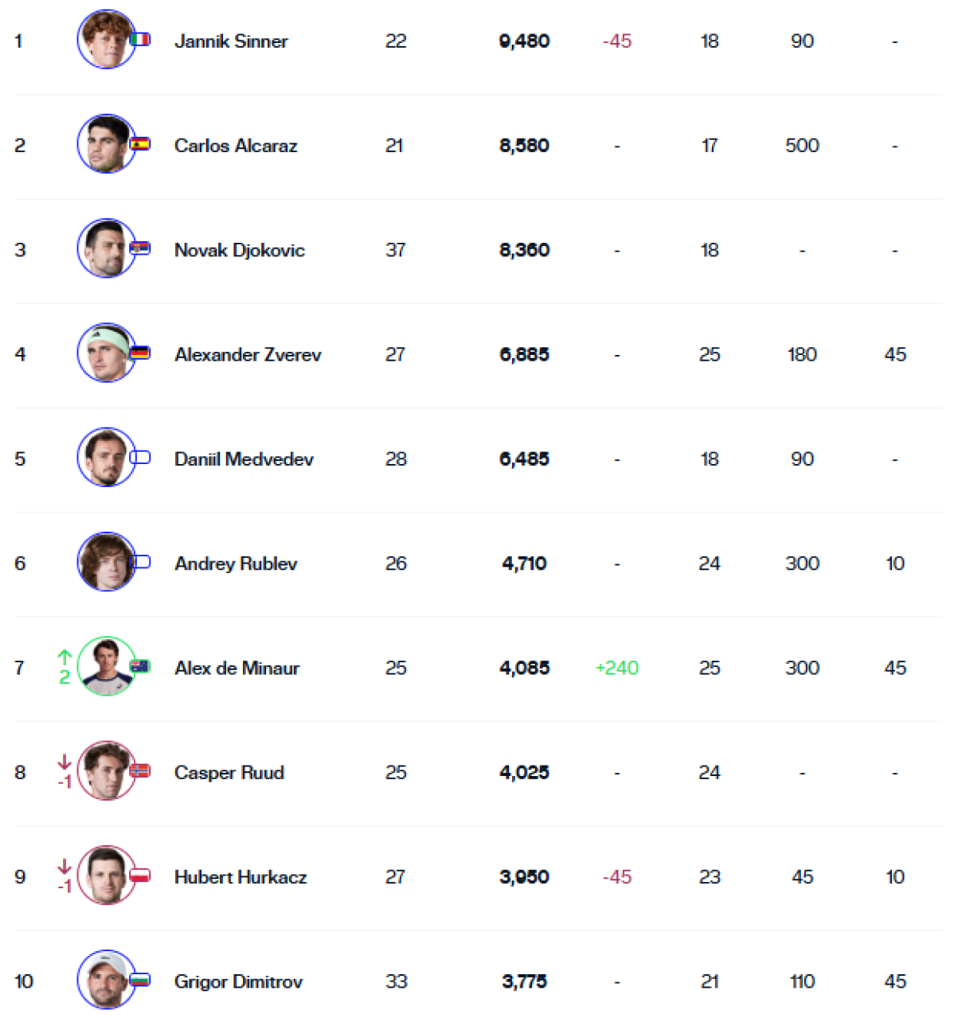Select the Alex de Minaur name
The image size is (958, 1018).
tap(237, 668)
